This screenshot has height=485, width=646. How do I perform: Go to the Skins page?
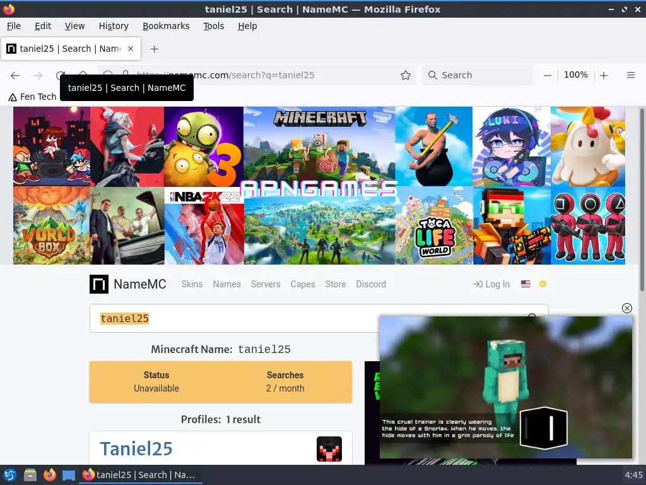coord(192,284)
